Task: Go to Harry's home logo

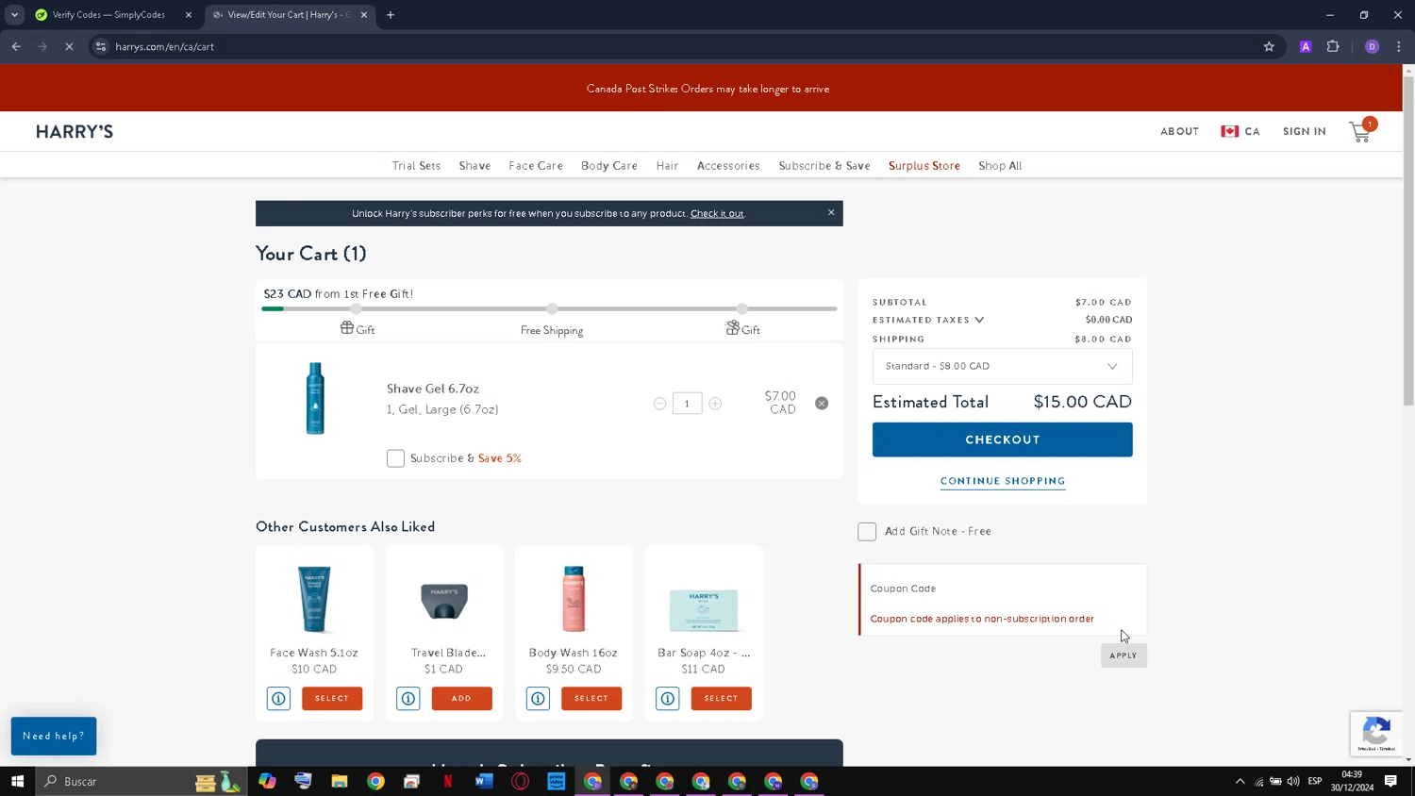Action: coord(75,131)
